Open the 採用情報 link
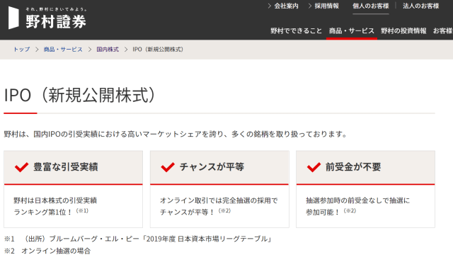Viewport: 453px width, 255px height. tap(327, 6)
